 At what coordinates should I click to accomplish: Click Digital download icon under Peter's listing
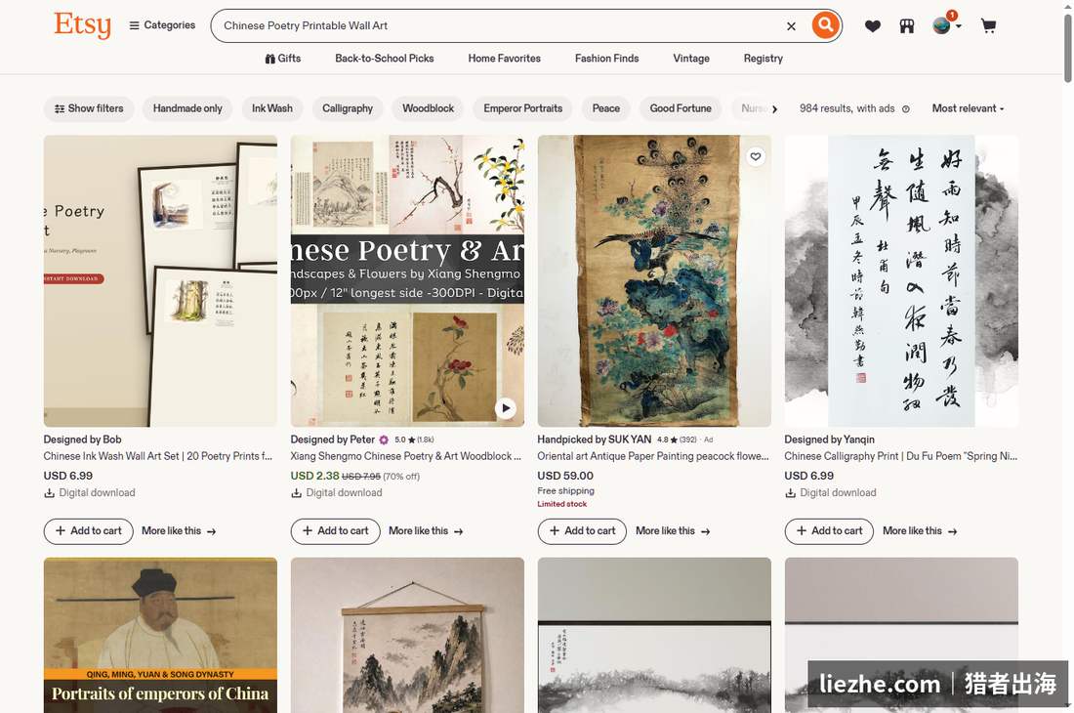pos(296,493)
